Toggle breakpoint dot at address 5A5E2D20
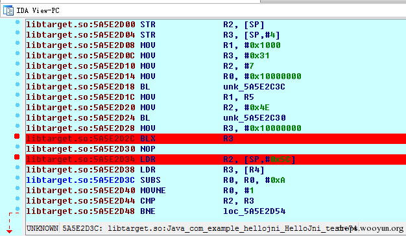 pyautogui.click(x=18, y=105)
